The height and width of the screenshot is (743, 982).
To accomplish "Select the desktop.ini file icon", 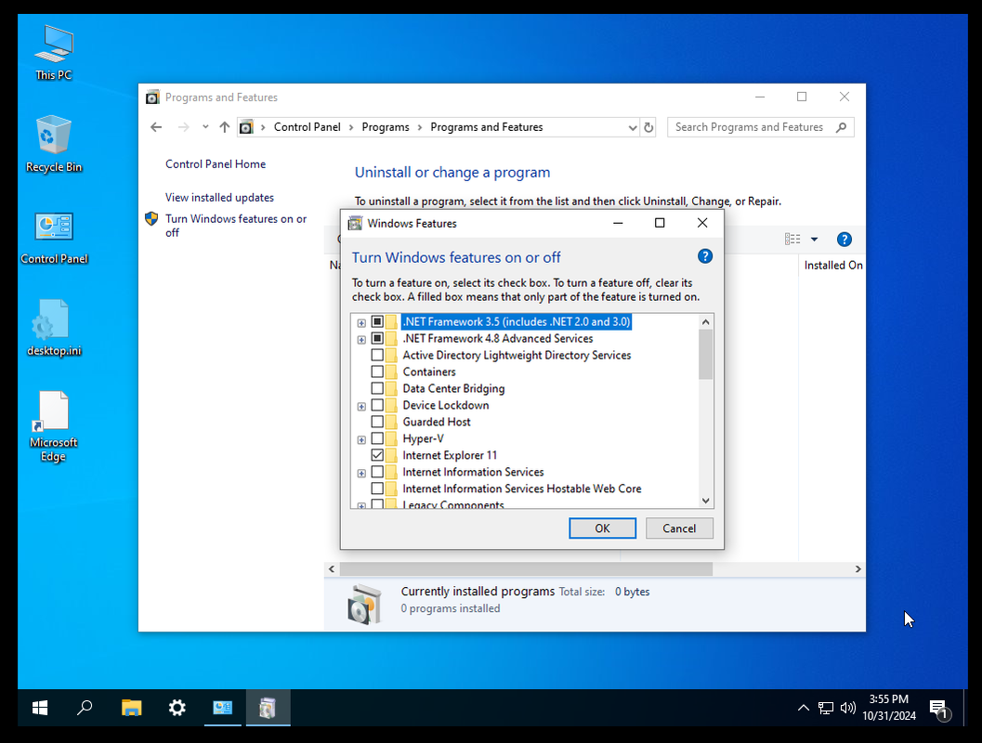I will (x=54, y=328).
